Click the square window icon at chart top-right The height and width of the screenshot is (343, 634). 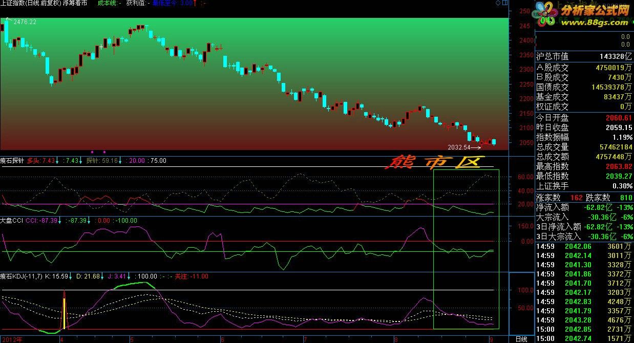(x=506, y=3)
